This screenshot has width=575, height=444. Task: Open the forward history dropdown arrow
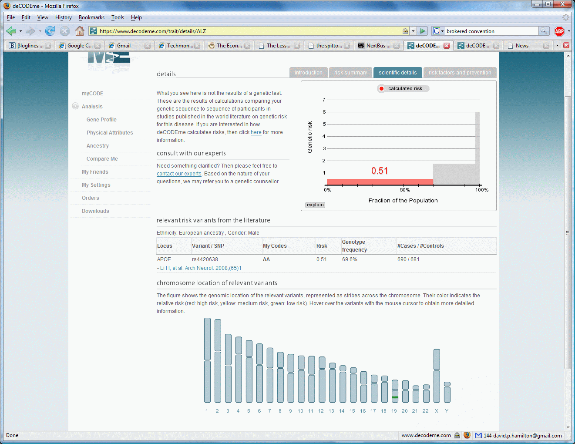click(x=40, y=31)
